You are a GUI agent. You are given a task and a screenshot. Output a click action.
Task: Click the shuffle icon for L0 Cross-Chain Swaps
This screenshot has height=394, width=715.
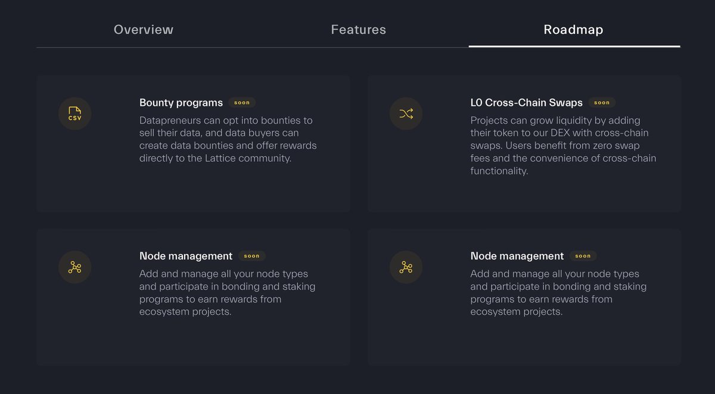(x=406, y=114)
